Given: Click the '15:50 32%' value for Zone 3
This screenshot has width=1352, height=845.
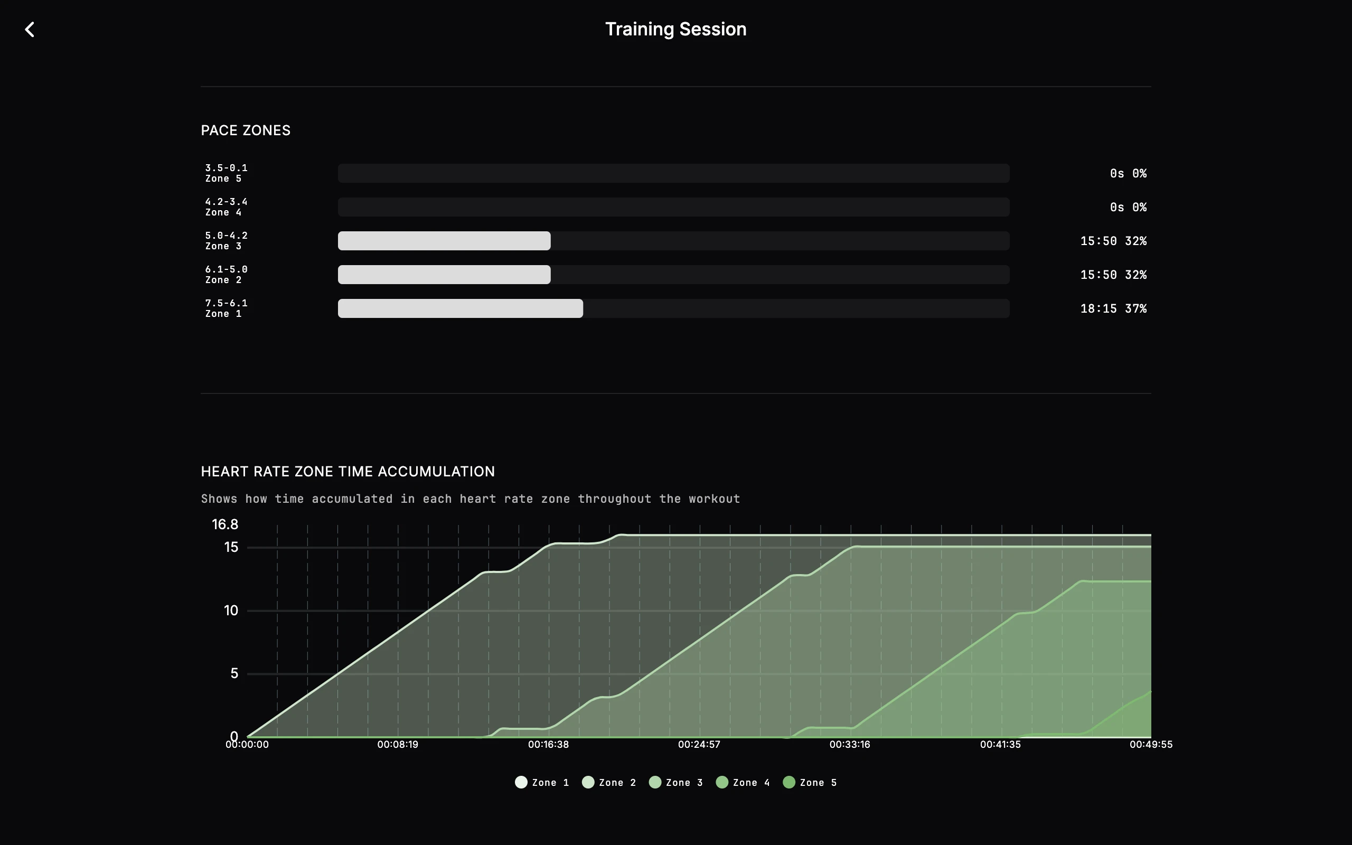Looking at the screenshot, I should pyautogui.click(x=1113, y=241).
